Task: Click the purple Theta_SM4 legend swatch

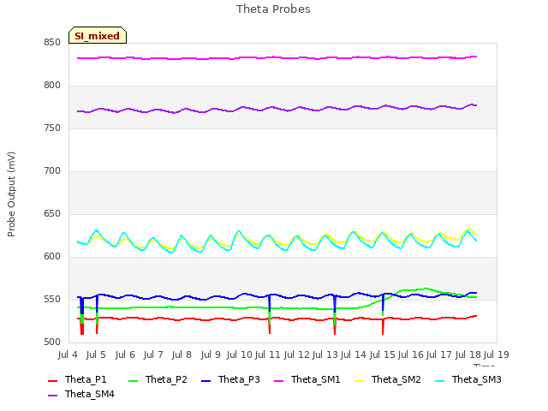Action: click(52, 395)
